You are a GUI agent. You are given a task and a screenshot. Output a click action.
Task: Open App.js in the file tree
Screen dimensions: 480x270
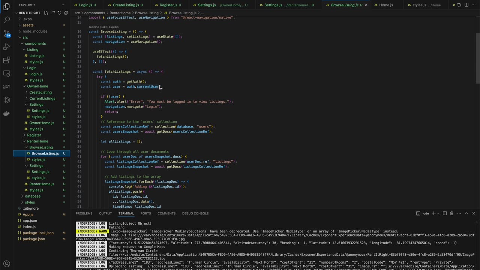pyautogui.click(x=41, y=214)
